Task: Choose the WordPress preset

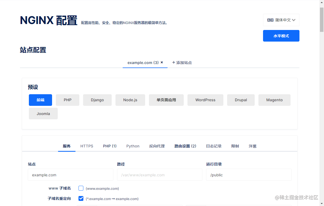Action: pyautogui.click(x=205, y=100)
